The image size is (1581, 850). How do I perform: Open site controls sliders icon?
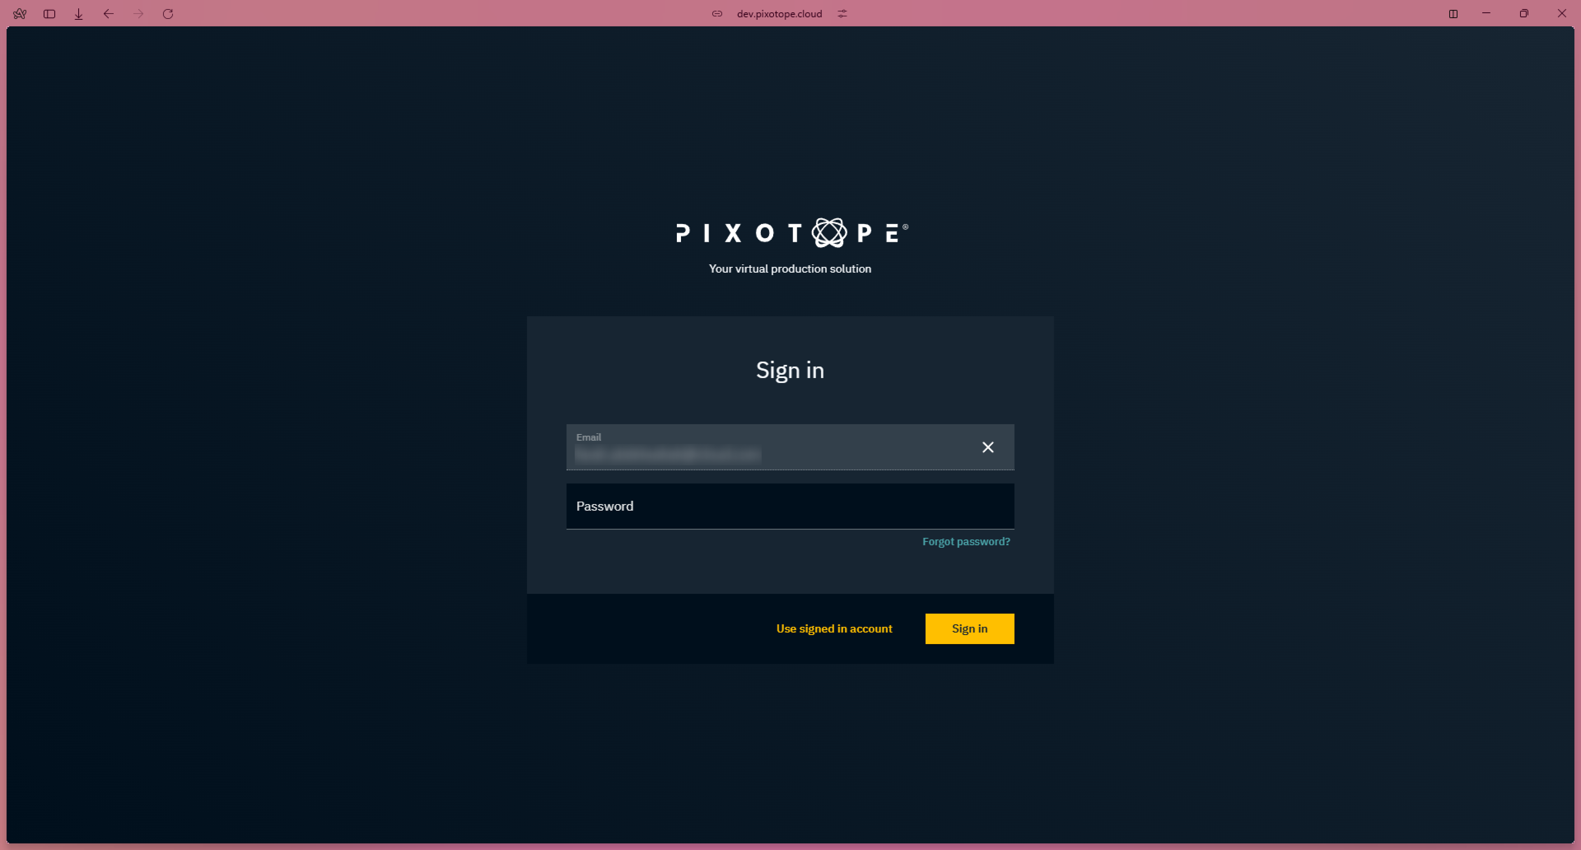pos(842,14)
